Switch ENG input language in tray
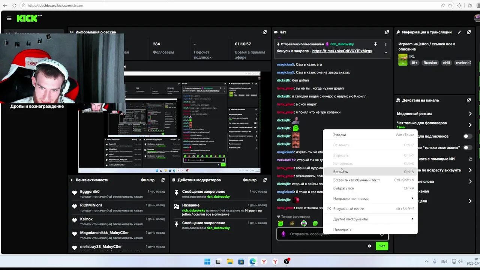 click(444, 261)
